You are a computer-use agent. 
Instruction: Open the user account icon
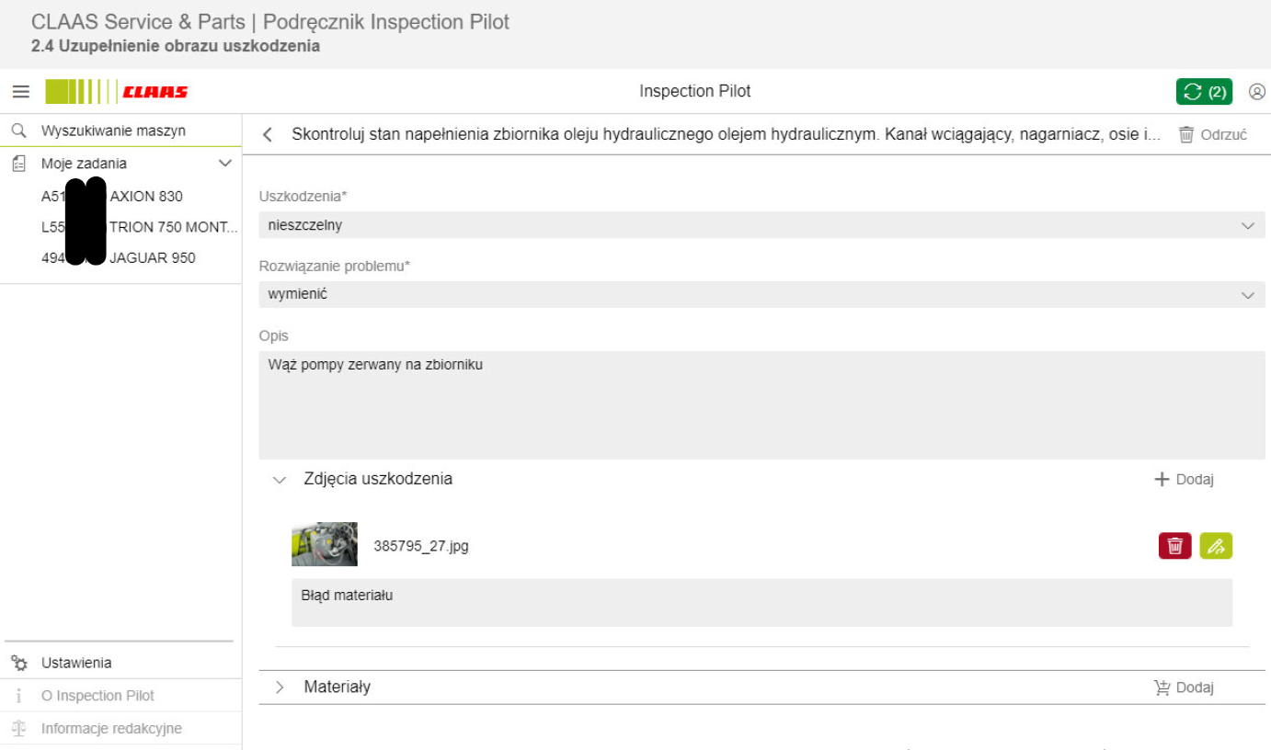pyautogui.click(x=1256, y=92)
